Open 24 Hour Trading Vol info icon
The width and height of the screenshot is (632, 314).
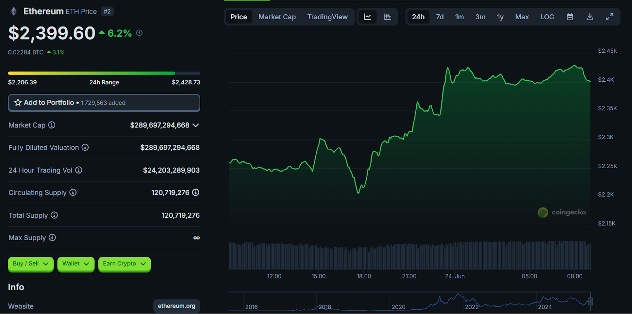click(x=79, y=170)
